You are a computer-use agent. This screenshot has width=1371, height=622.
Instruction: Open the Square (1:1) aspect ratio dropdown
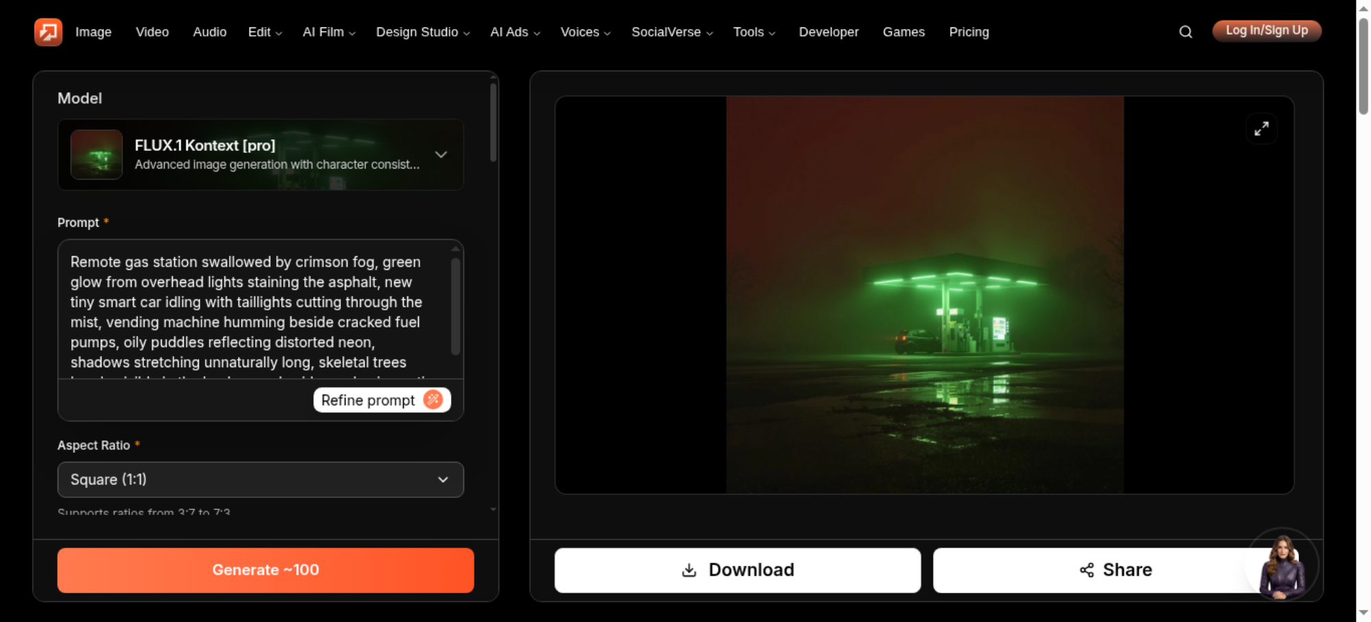point(260,480)
